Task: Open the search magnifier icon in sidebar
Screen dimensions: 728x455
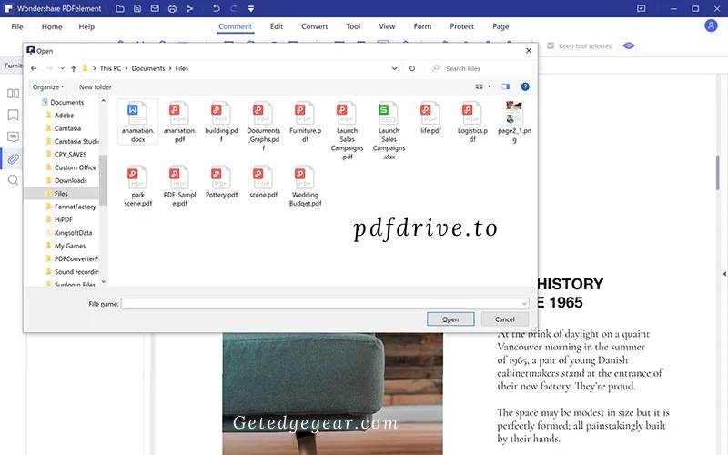Action: [x=13, y=180]
